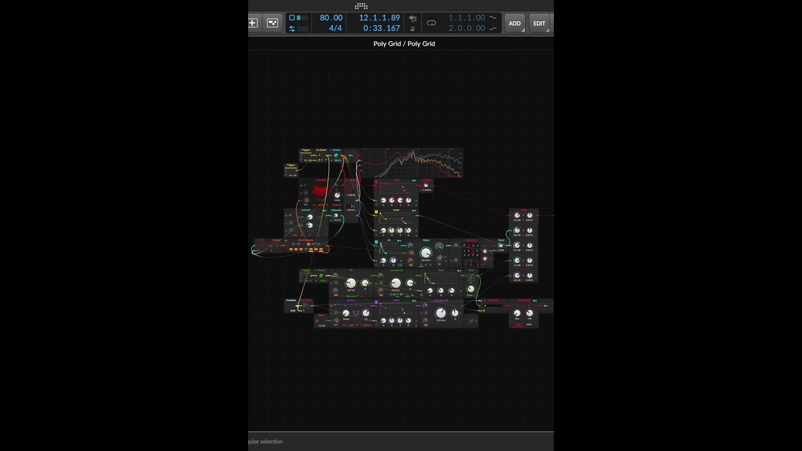Click the yellow square on second ADSR
The image size is (802, 451).
(x=376, y=212)
